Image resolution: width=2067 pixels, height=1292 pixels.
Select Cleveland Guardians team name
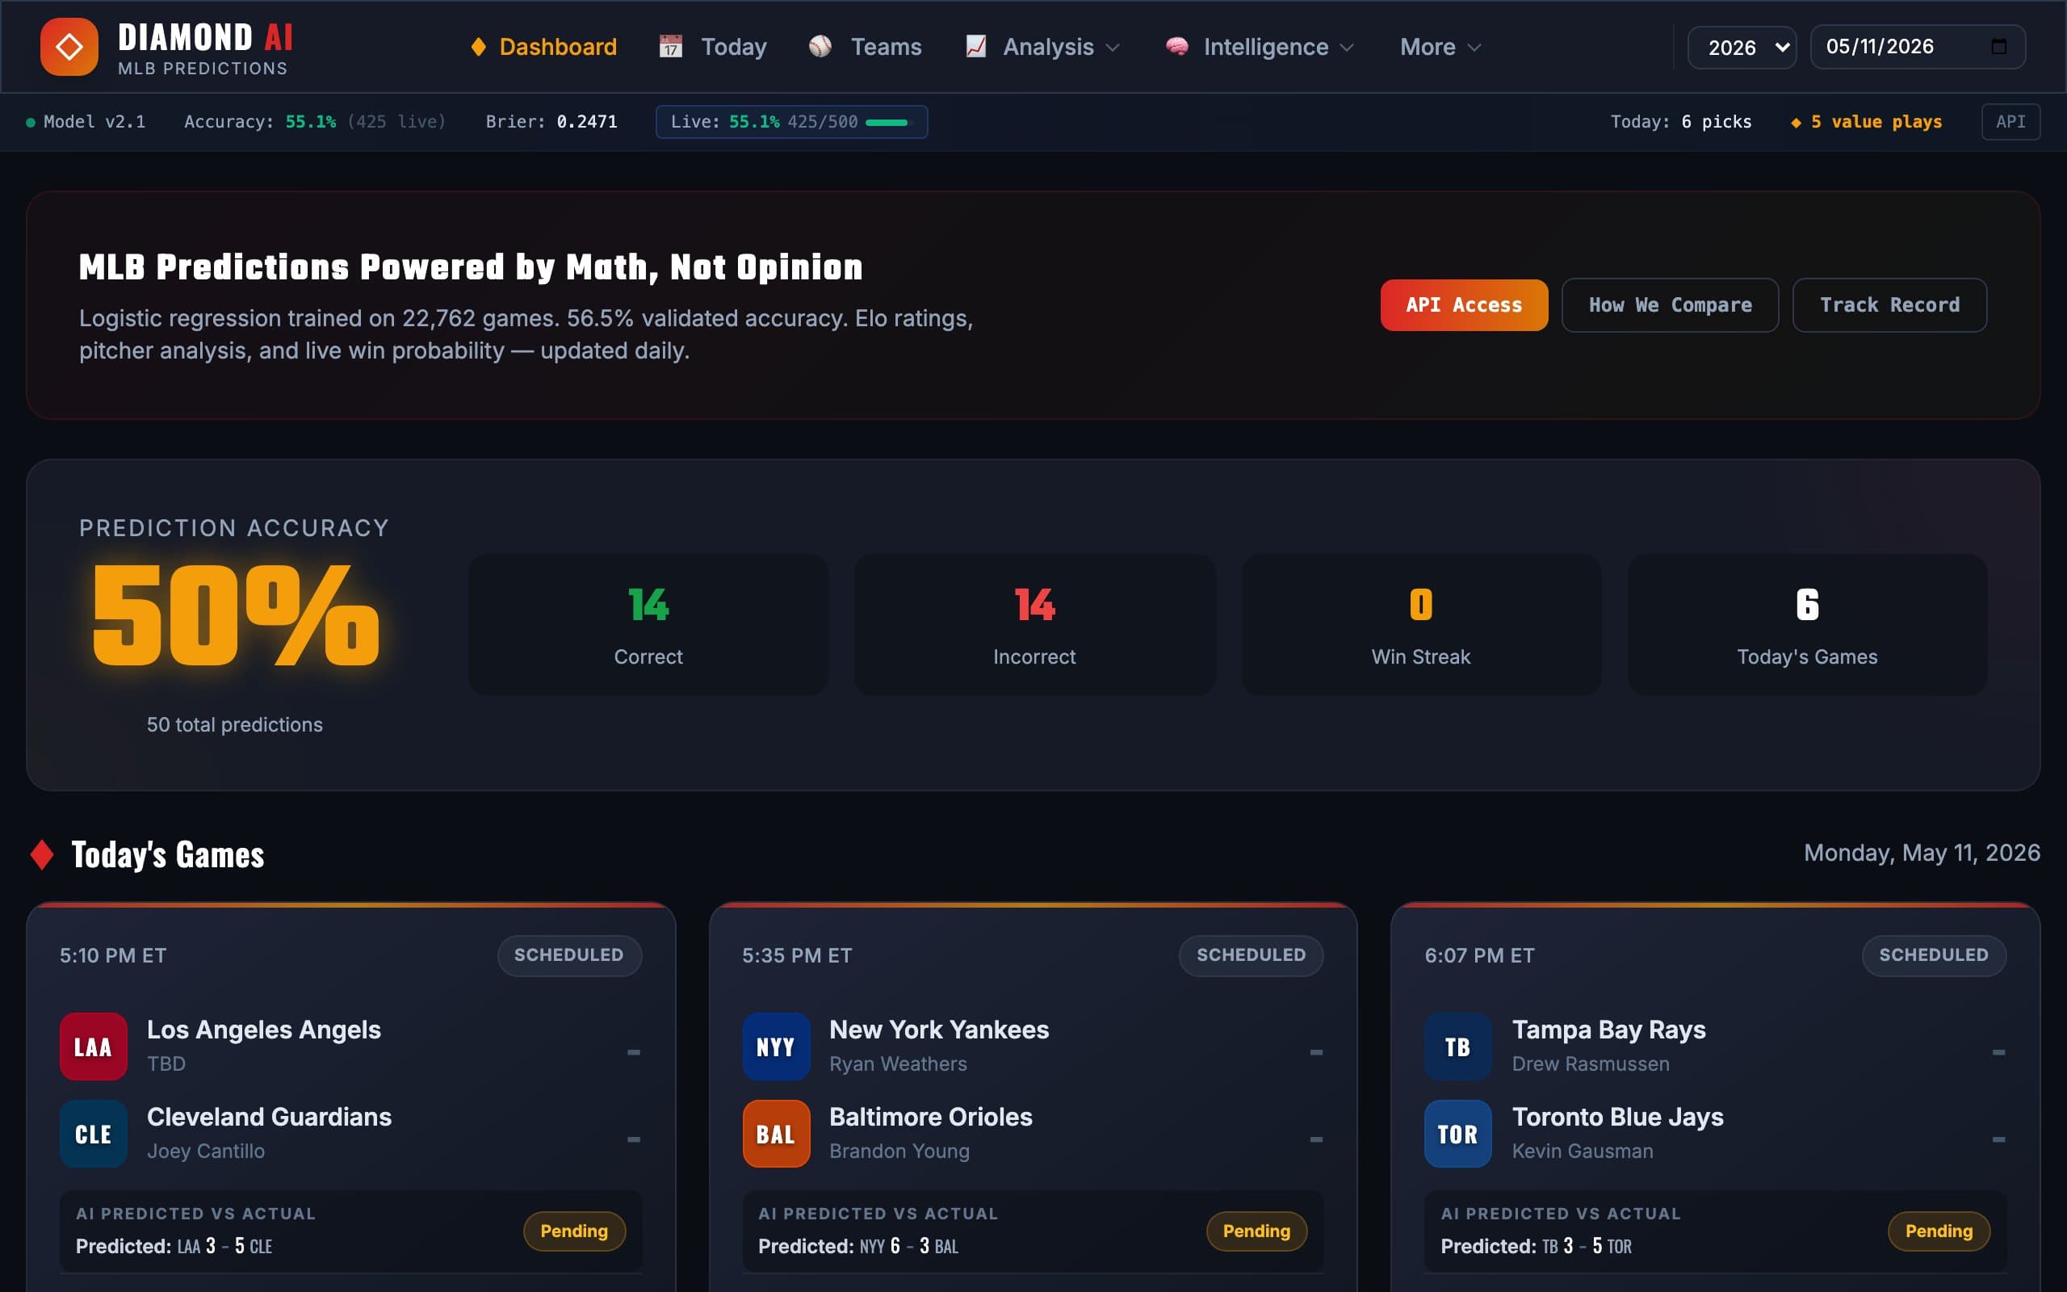pos(269,1118)
